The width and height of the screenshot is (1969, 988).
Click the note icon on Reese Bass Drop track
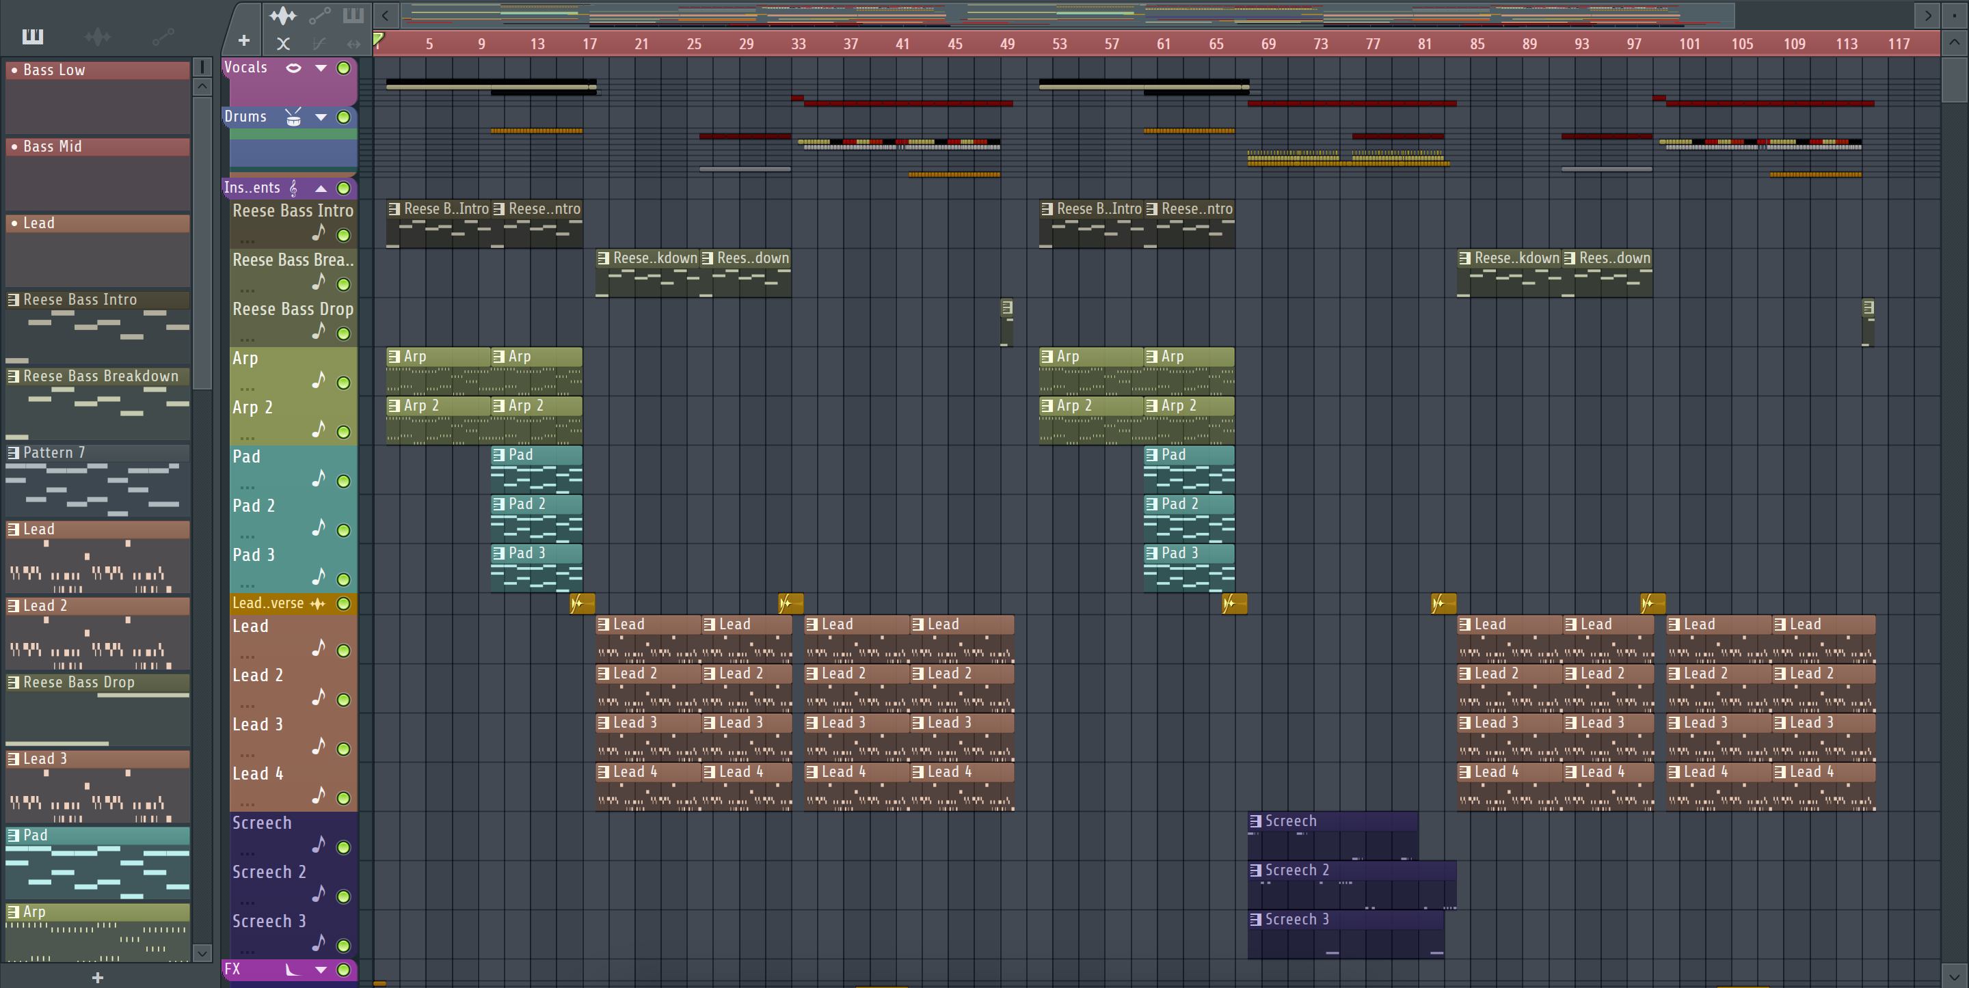(319, 331)
